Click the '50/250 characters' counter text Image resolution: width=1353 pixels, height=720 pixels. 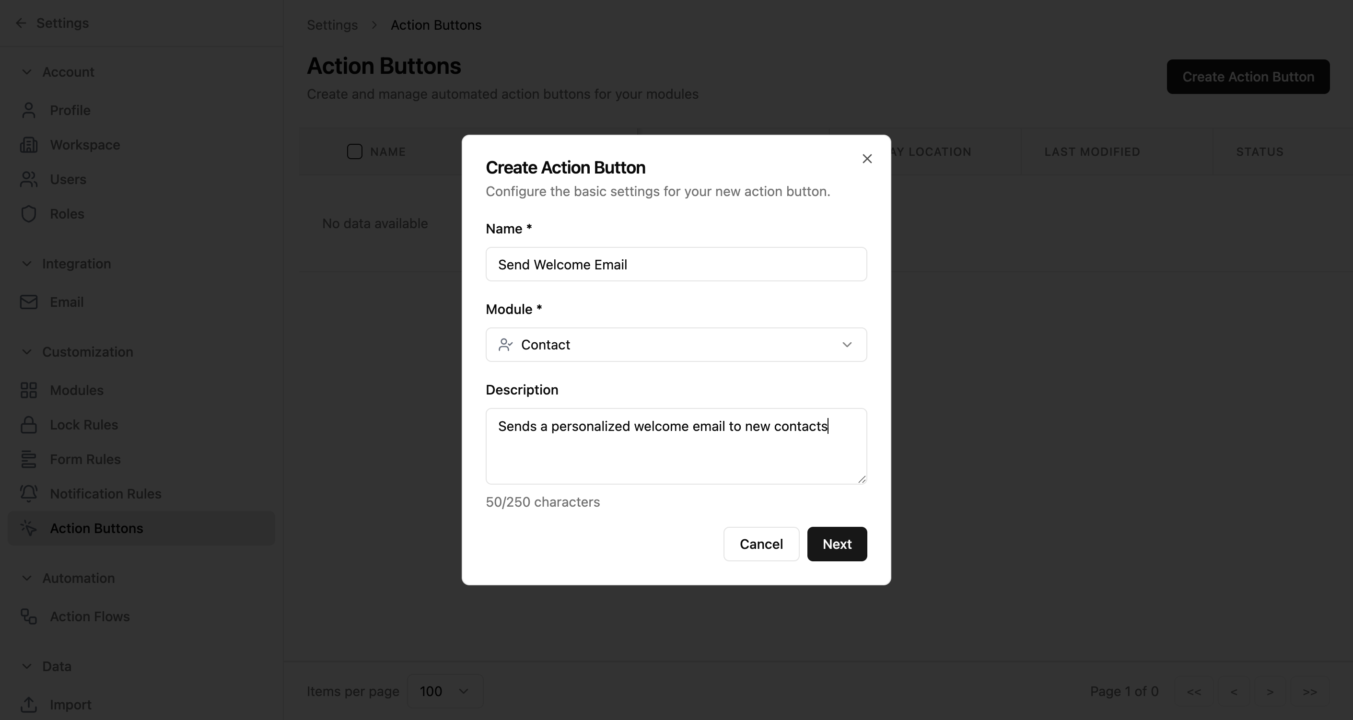pos(543,502)
